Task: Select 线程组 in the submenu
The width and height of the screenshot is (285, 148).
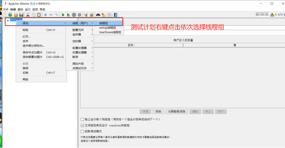Action: click(x=108, y=23)
